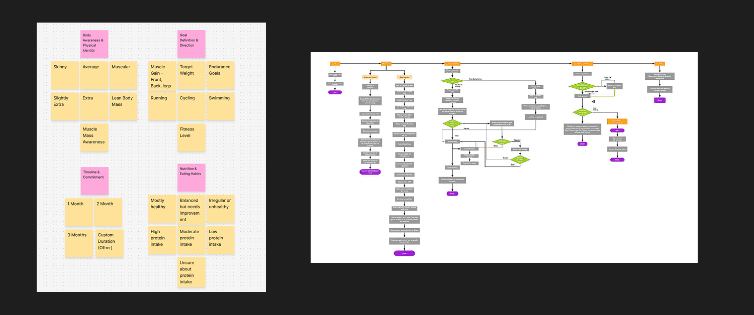
Task: Click the Target Weight sticky note
Action: (191, 75)
